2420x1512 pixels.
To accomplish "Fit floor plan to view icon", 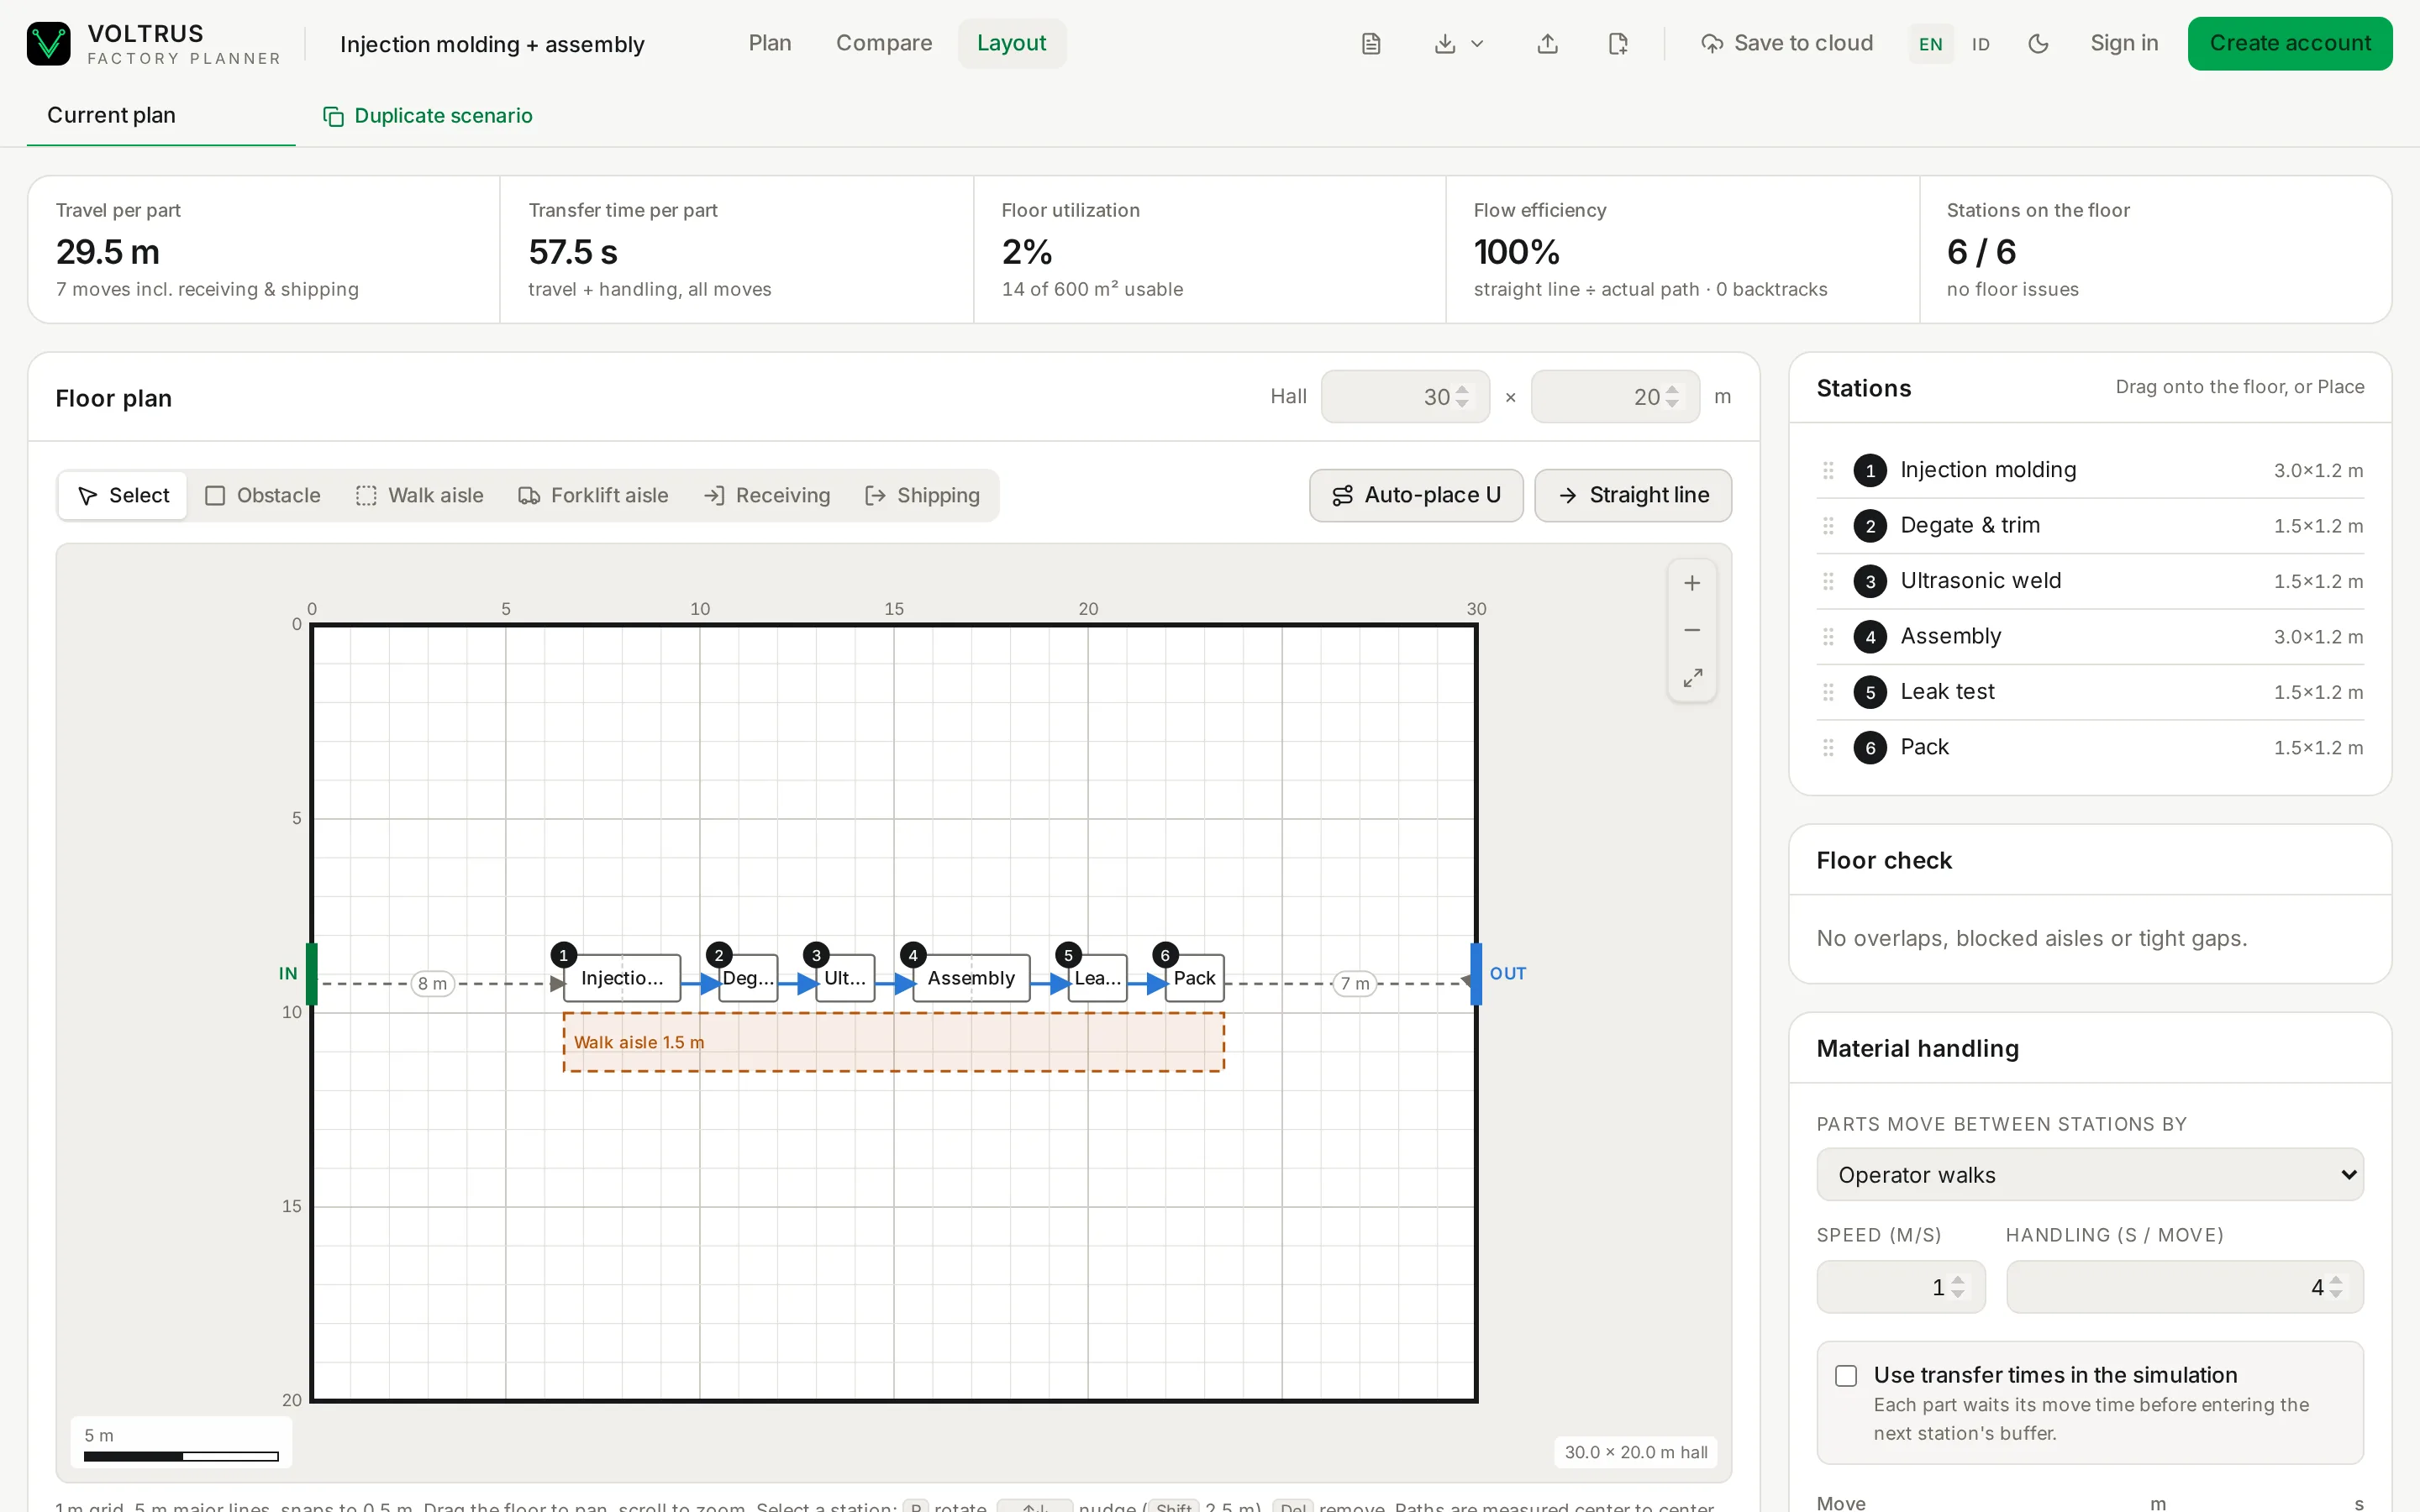I will [1692, 678].
